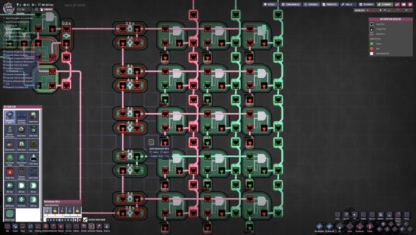Open the colony report chart icon
This screenshot has height=235, width=416.
[x=397, y=4]
